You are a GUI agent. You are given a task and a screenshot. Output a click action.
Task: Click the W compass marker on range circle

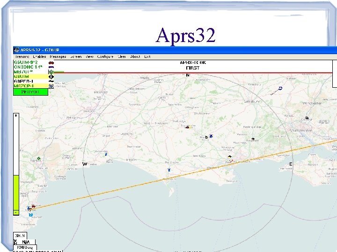85,164
